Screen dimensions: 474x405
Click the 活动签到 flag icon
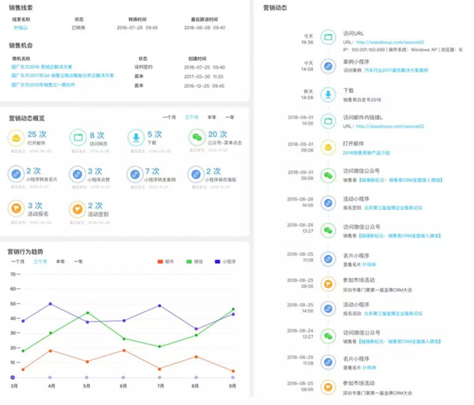pos(77,208)
